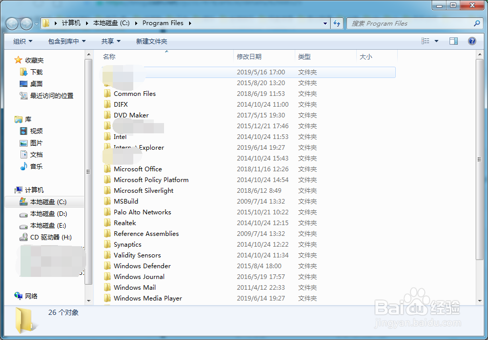Select the DVD Maker folder icon
The height and width of the screenshot is (340, 488).
pos(107,115)
